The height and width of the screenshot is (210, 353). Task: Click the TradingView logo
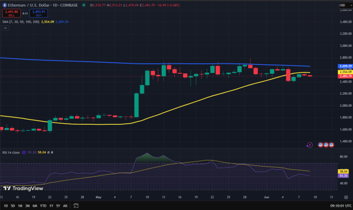pyautogui.click(x=23, y=189)
